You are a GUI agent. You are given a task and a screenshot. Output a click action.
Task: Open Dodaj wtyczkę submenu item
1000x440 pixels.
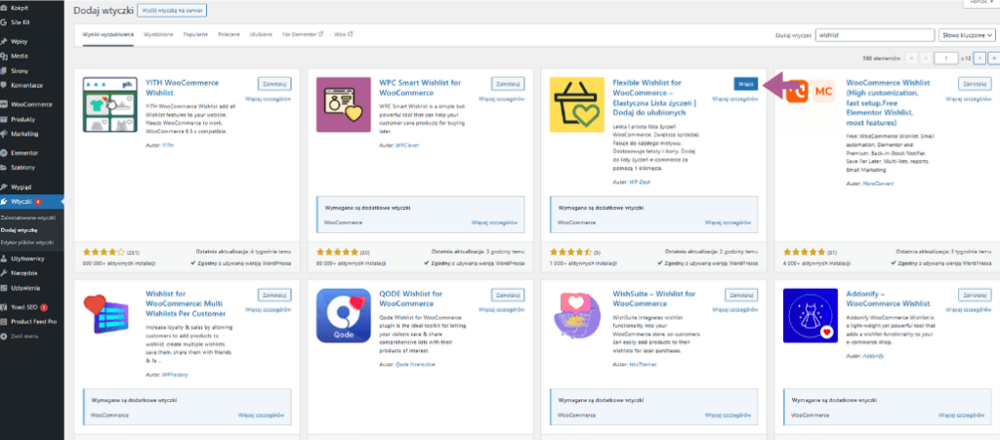[x=20, y=230]
